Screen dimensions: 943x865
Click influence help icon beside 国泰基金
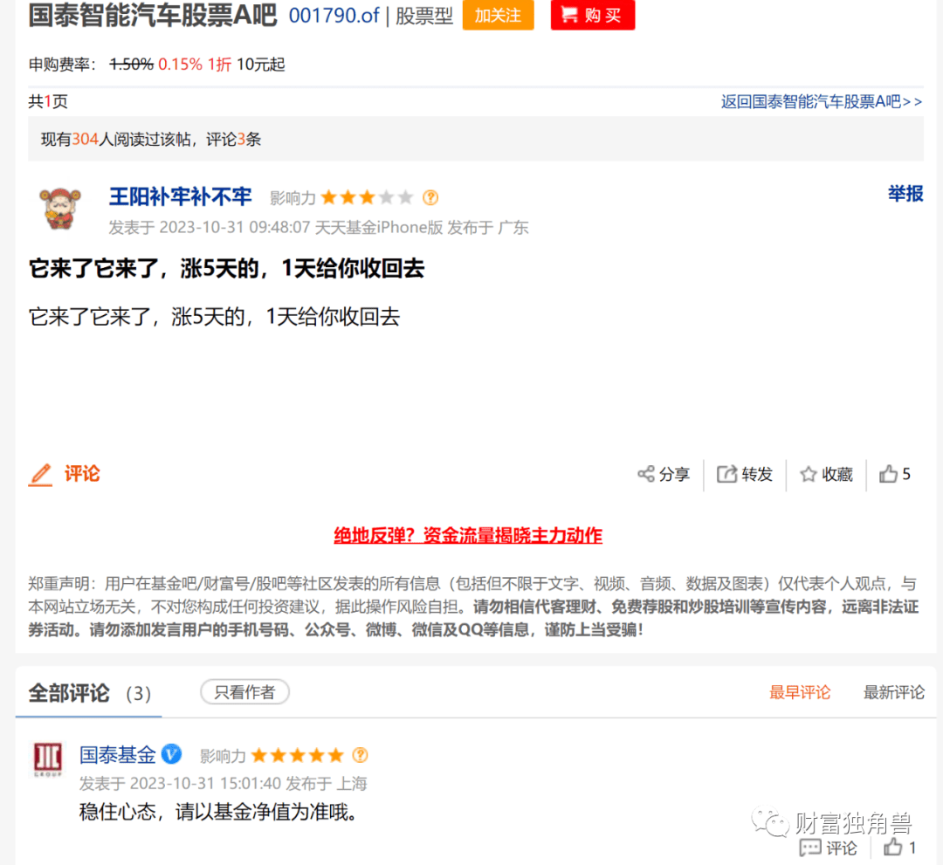point(361,755)
